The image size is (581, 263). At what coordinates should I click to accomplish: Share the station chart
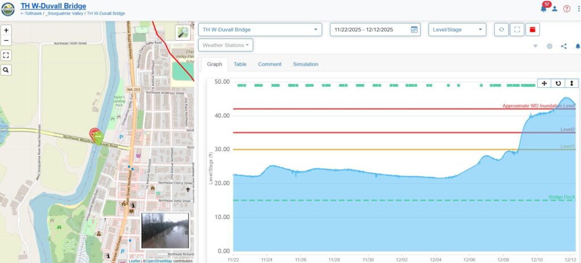(564, 46)
